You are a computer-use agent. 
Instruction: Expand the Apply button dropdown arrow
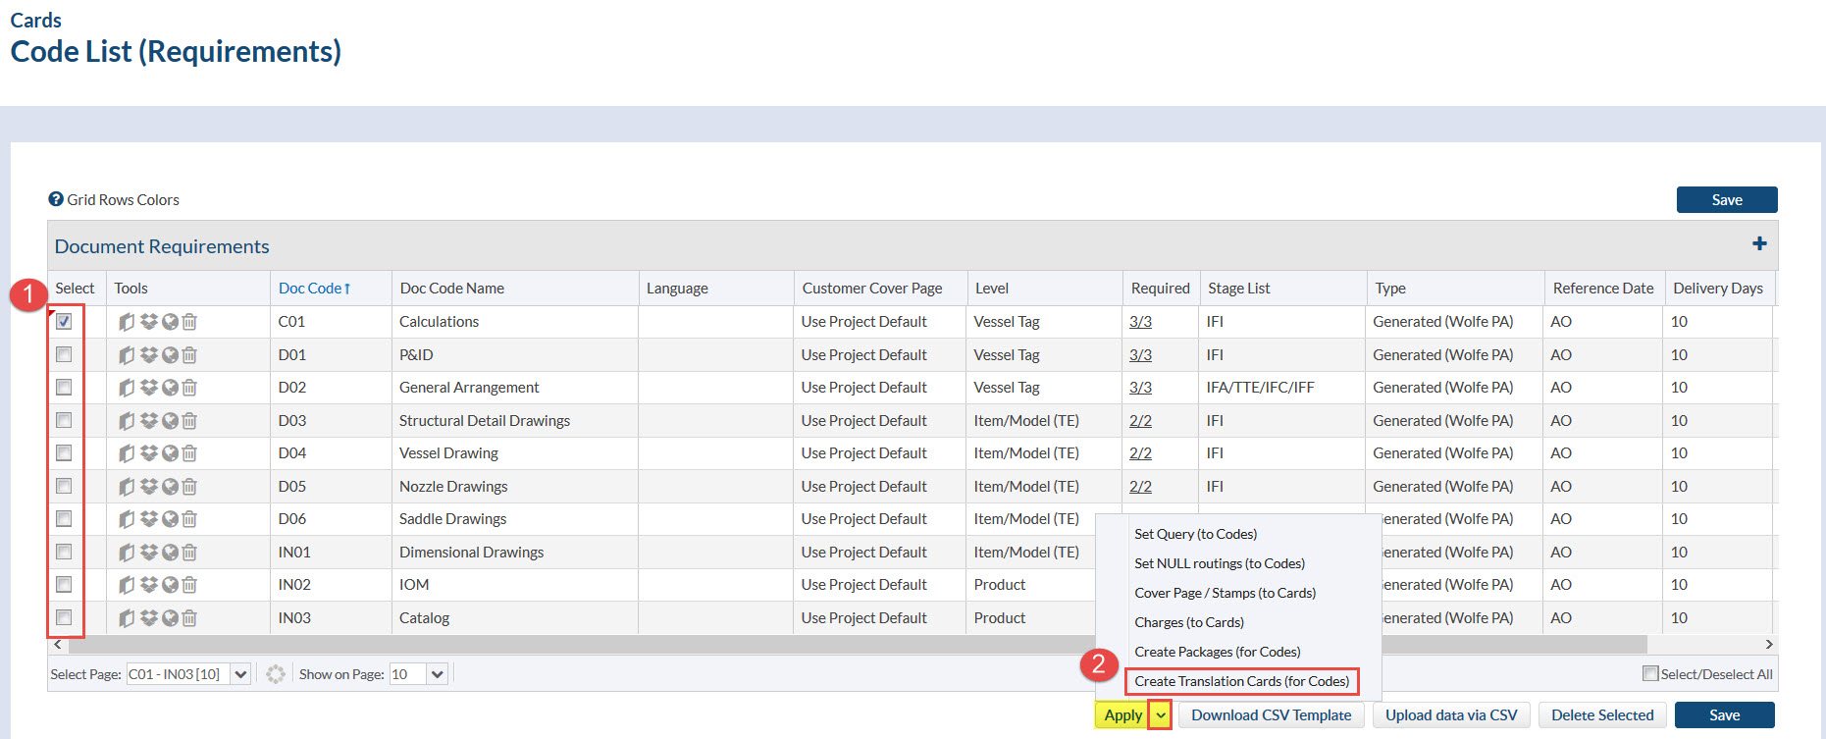pyautogui.click(x=1161, y=715)
